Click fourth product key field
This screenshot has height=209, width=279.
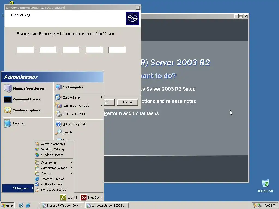pyautogui.click(x=94, y=50)
